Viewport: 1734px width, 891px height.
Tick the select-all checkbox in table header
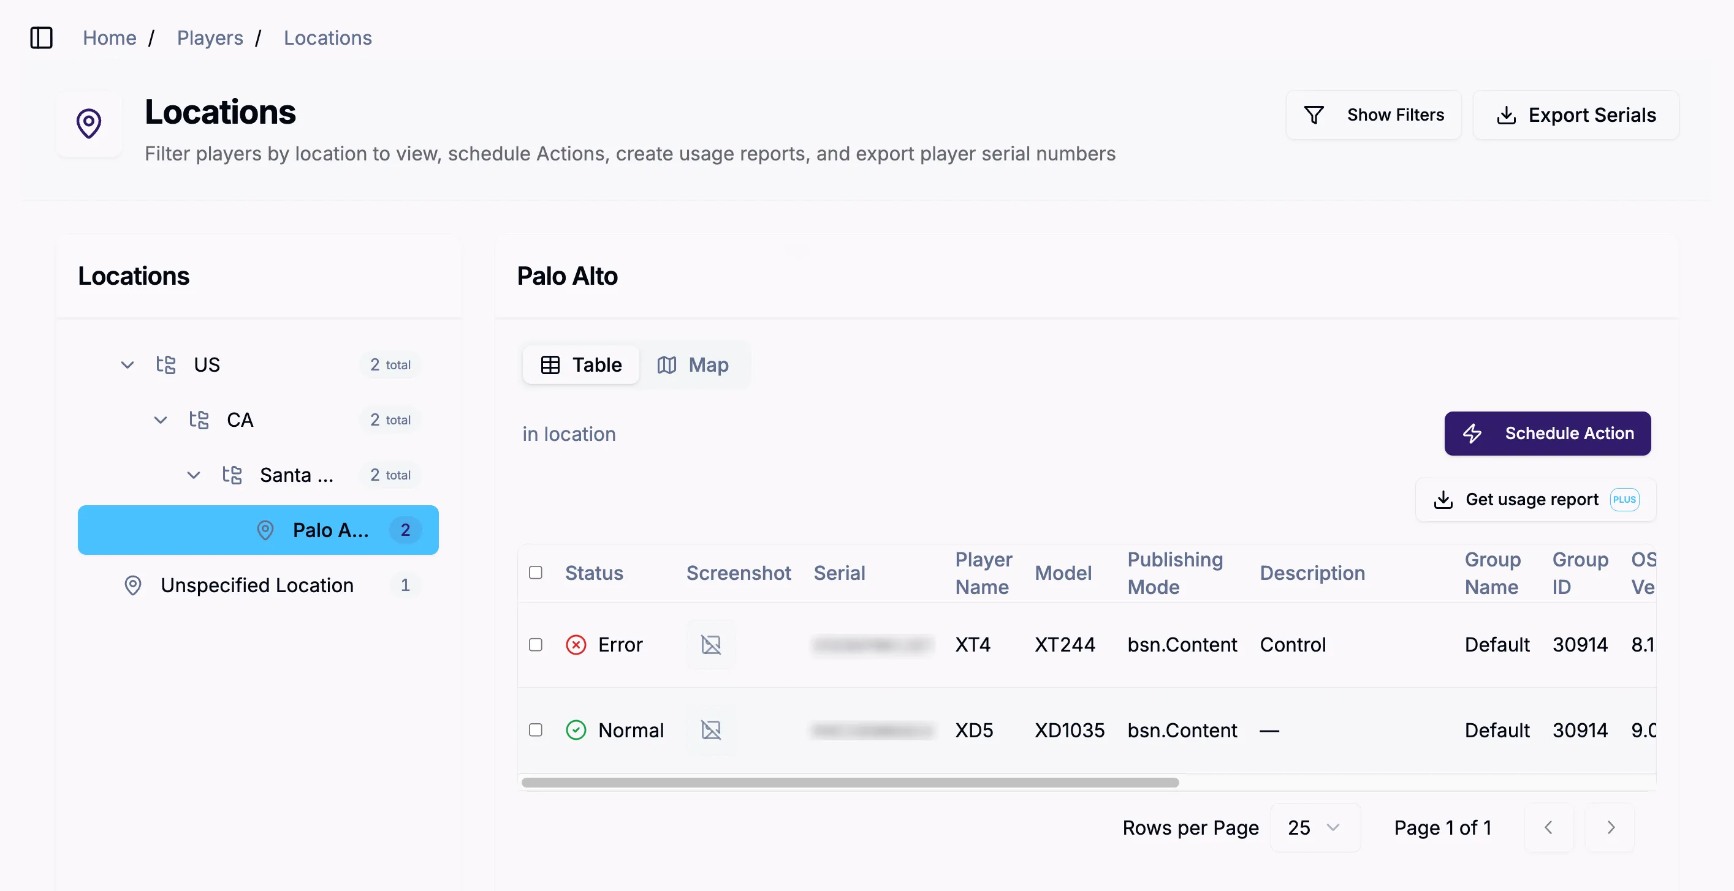pos(536,572)
